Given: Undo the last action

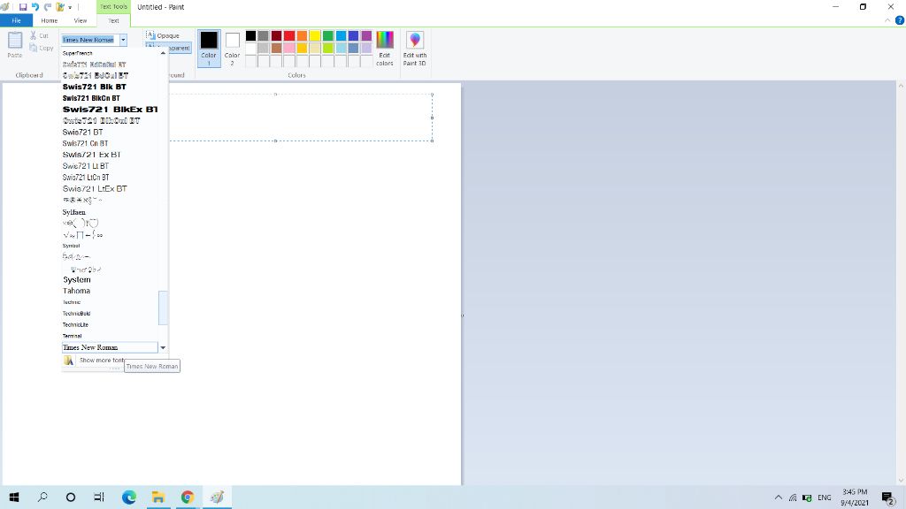Looking at the screenshot, I should pyautogui.click(x=35, y=7).
